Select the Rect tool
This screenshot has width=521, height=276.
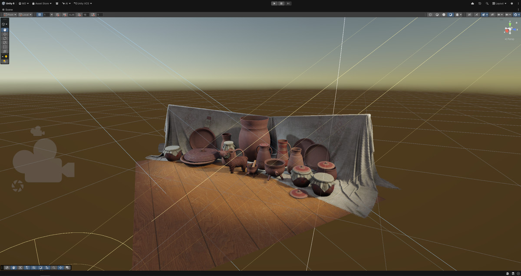point(5,47)
